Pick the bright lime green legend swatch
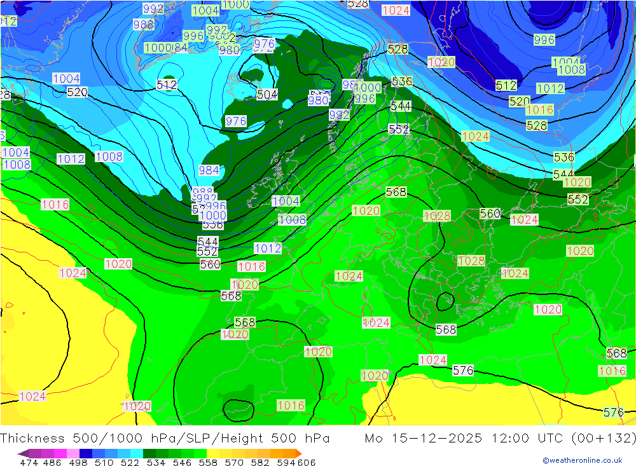Screen dimensions: 636x466 (x=200, y=453)
